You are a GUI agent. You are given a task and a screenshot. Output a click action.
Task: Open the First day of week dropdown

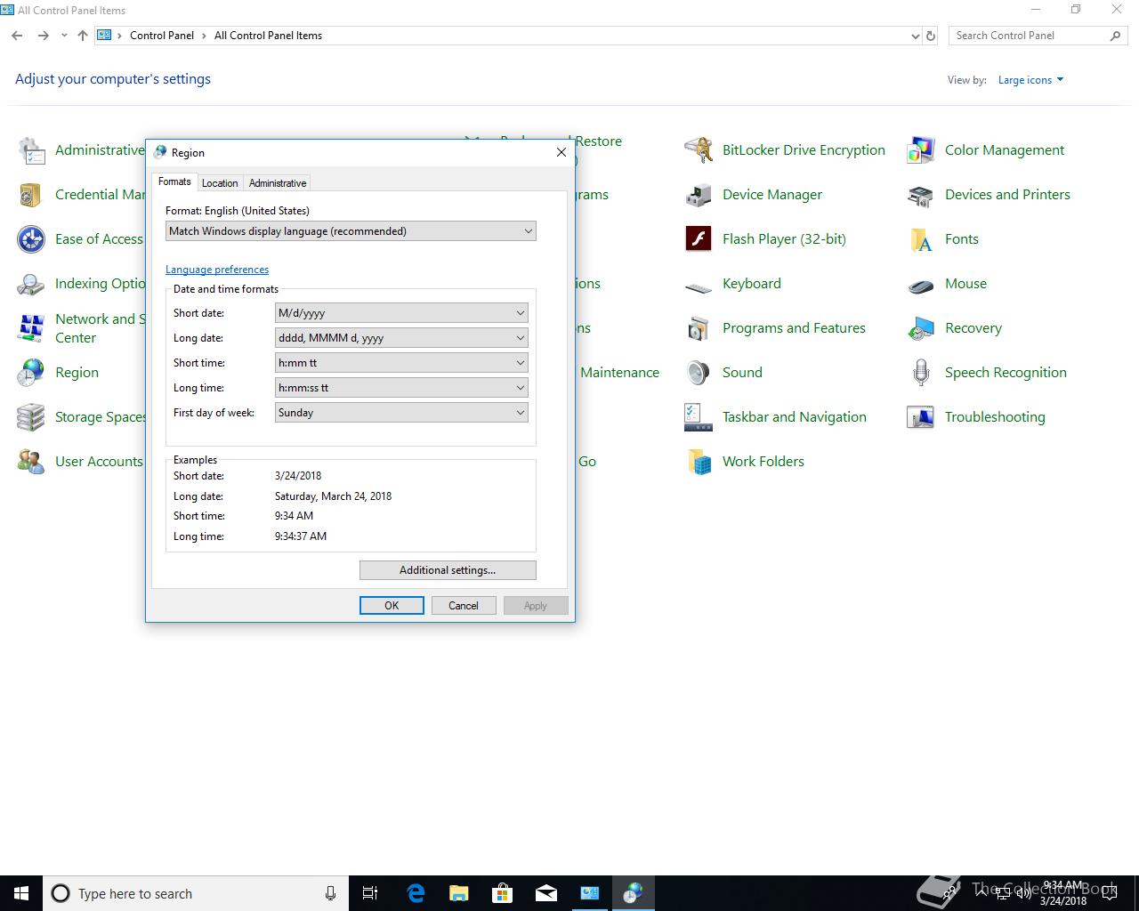(x=401, y=413)
